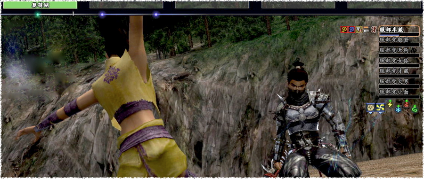Click the triangle with red arrow status icon

[x=359, y=30]
